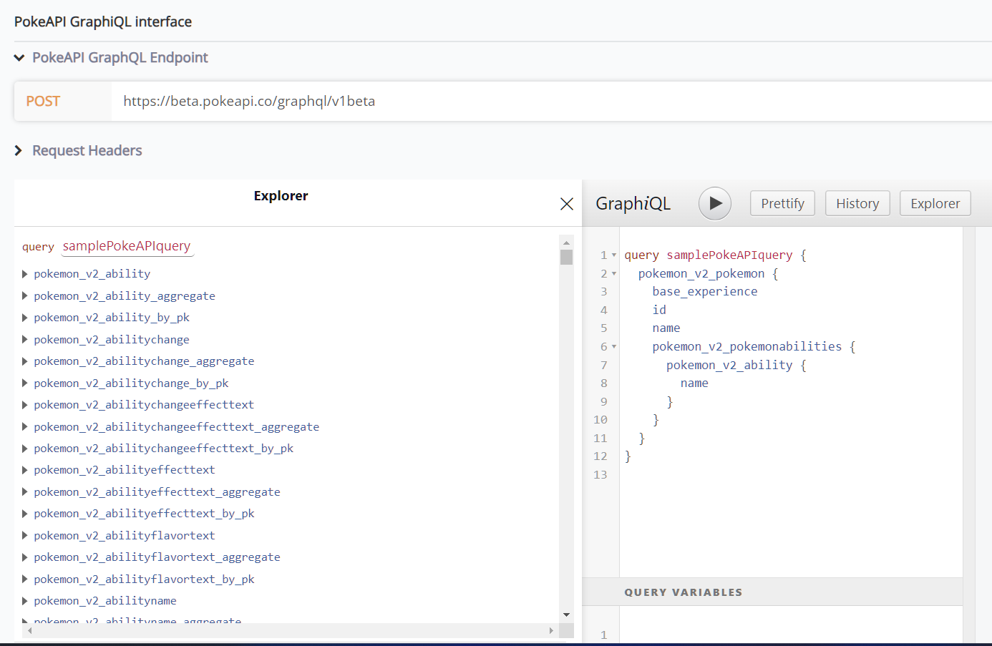Viewport: 992px width, 646px height.
Task: Select pokemon_v2_abilitychangeeffecttext_aggregate field
Action: click(x=176, y=426)
